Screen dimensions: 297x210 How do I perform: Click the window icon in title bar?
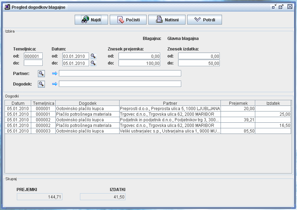pos(7,7)
